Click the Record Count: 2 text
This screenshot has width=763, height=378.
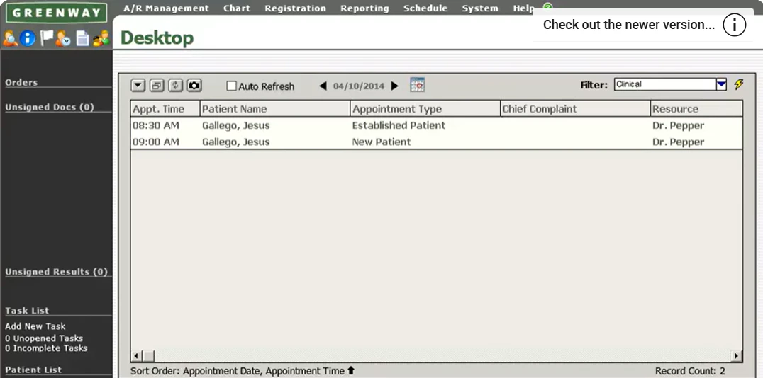point(690,371)
